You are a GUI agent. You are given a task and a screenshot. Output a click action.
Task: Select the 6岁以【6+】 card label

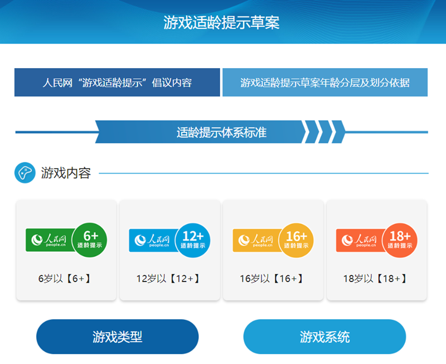tap(66, 278)
